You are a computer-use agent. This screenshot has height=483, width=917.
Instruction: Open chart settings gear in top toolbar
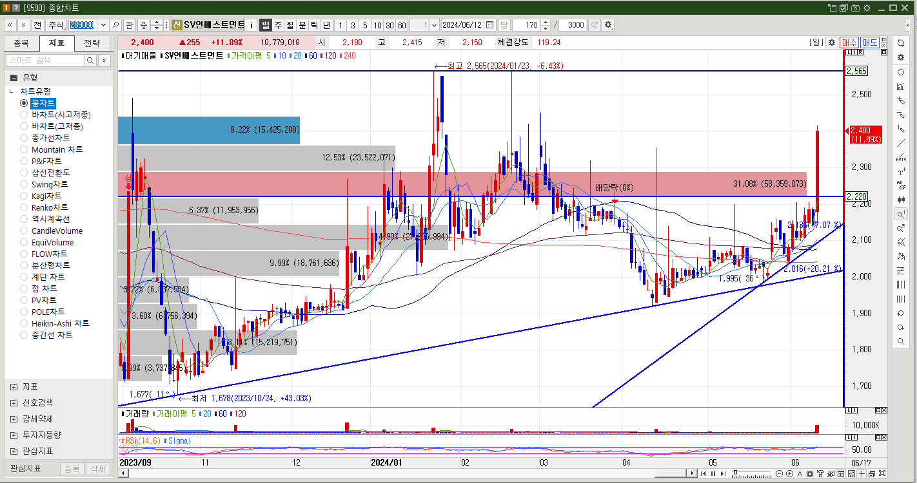click(x=608, y=25)
